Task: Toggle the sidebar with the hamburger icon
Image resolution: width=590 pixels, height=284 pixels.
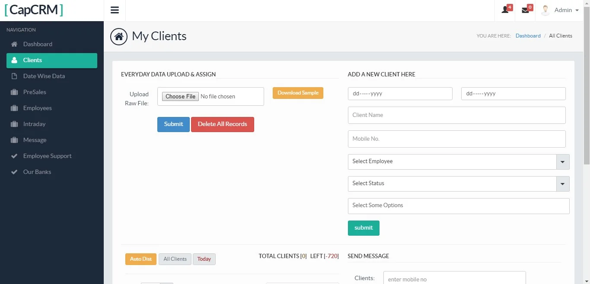Action: [115, 10]
